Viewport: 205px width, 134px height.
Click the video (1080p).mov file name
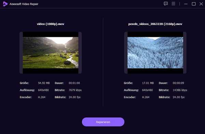pyautogui.click(x=51, y=24)
